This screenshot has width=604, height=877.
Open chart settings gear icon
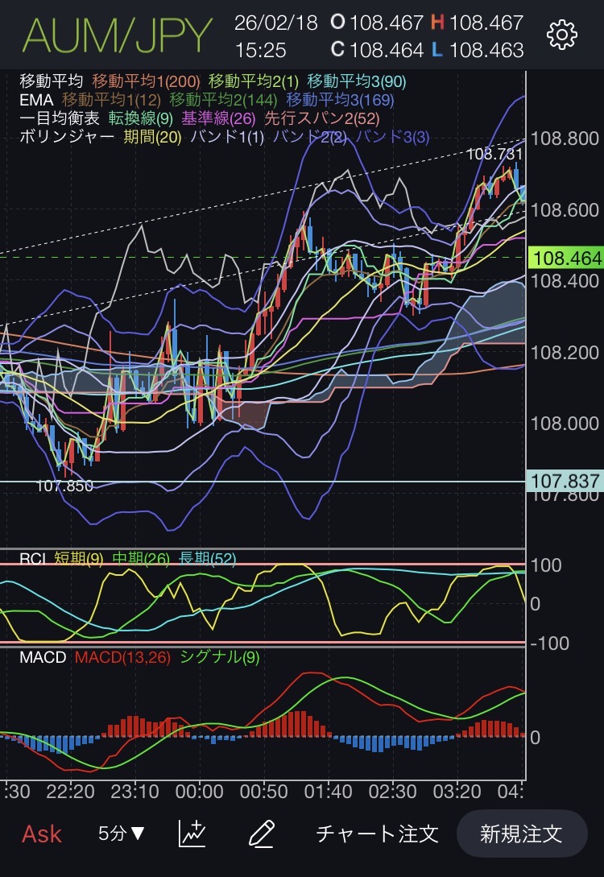561,35
